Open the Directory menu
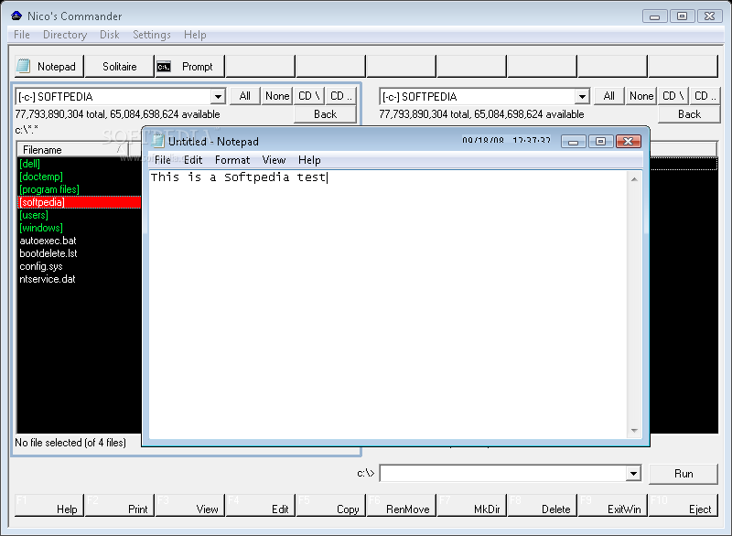The width and height of the screenshot is (732, 536). (x=65, y=35)
